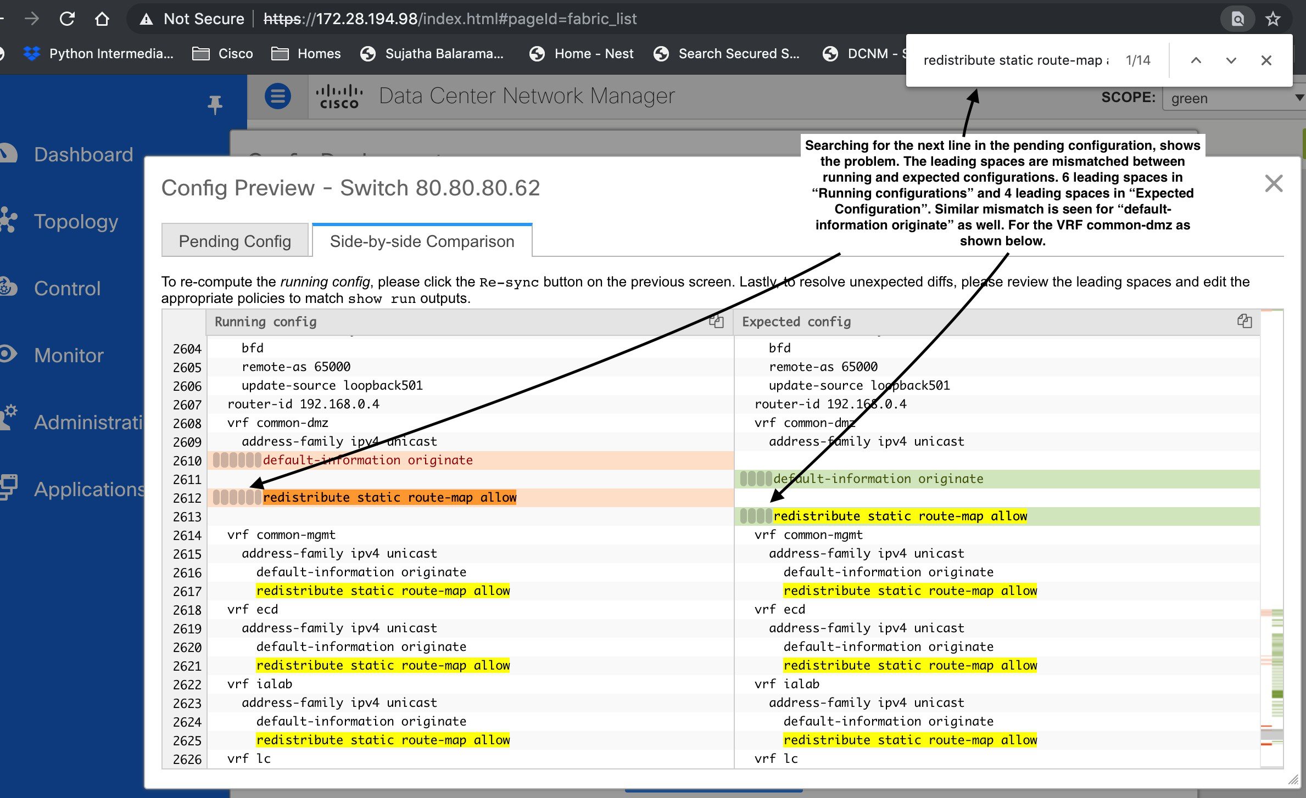The image size is (1306, 798).
Task: Pin the DCNM sidebar menu
Action: tap(215, 104)
